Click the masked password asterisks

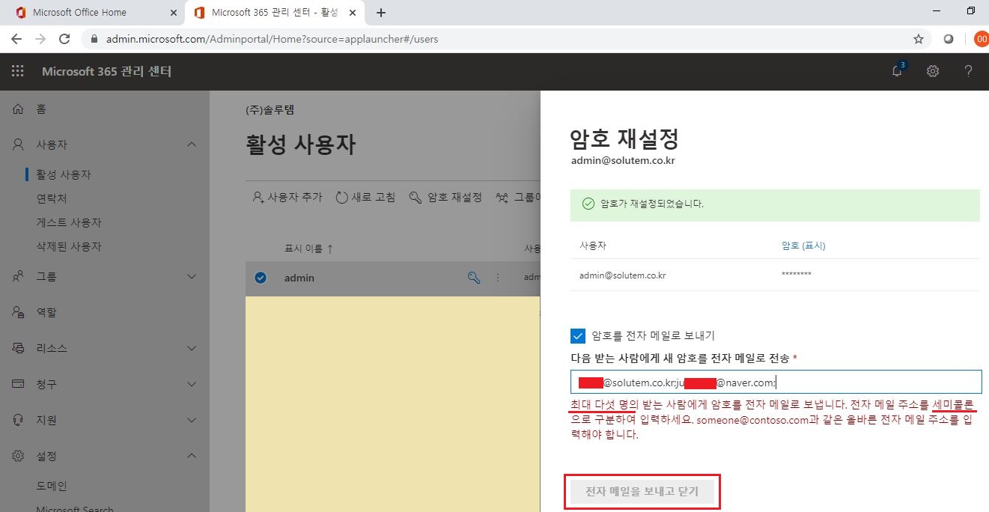pyautogui.click(x=796, y=275)
